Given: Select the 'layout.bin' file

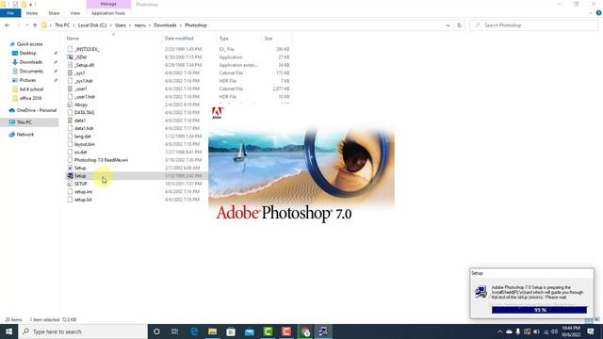Looking at the screenshot, I should (84, 144).
